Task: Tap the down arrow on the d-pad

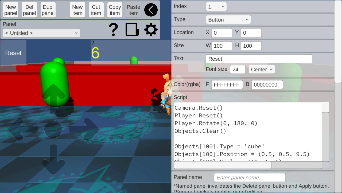Action: [53, 159]
